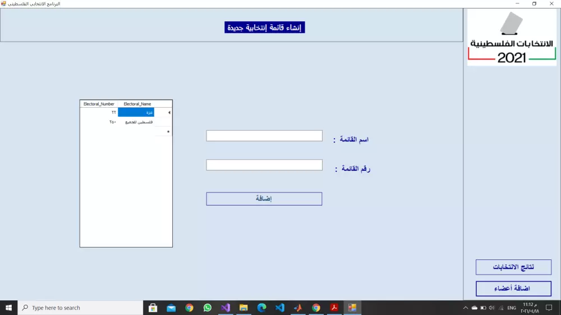
Task: Click the new row asterisk header
Action: pyautogui.click(x=168, y=132)
